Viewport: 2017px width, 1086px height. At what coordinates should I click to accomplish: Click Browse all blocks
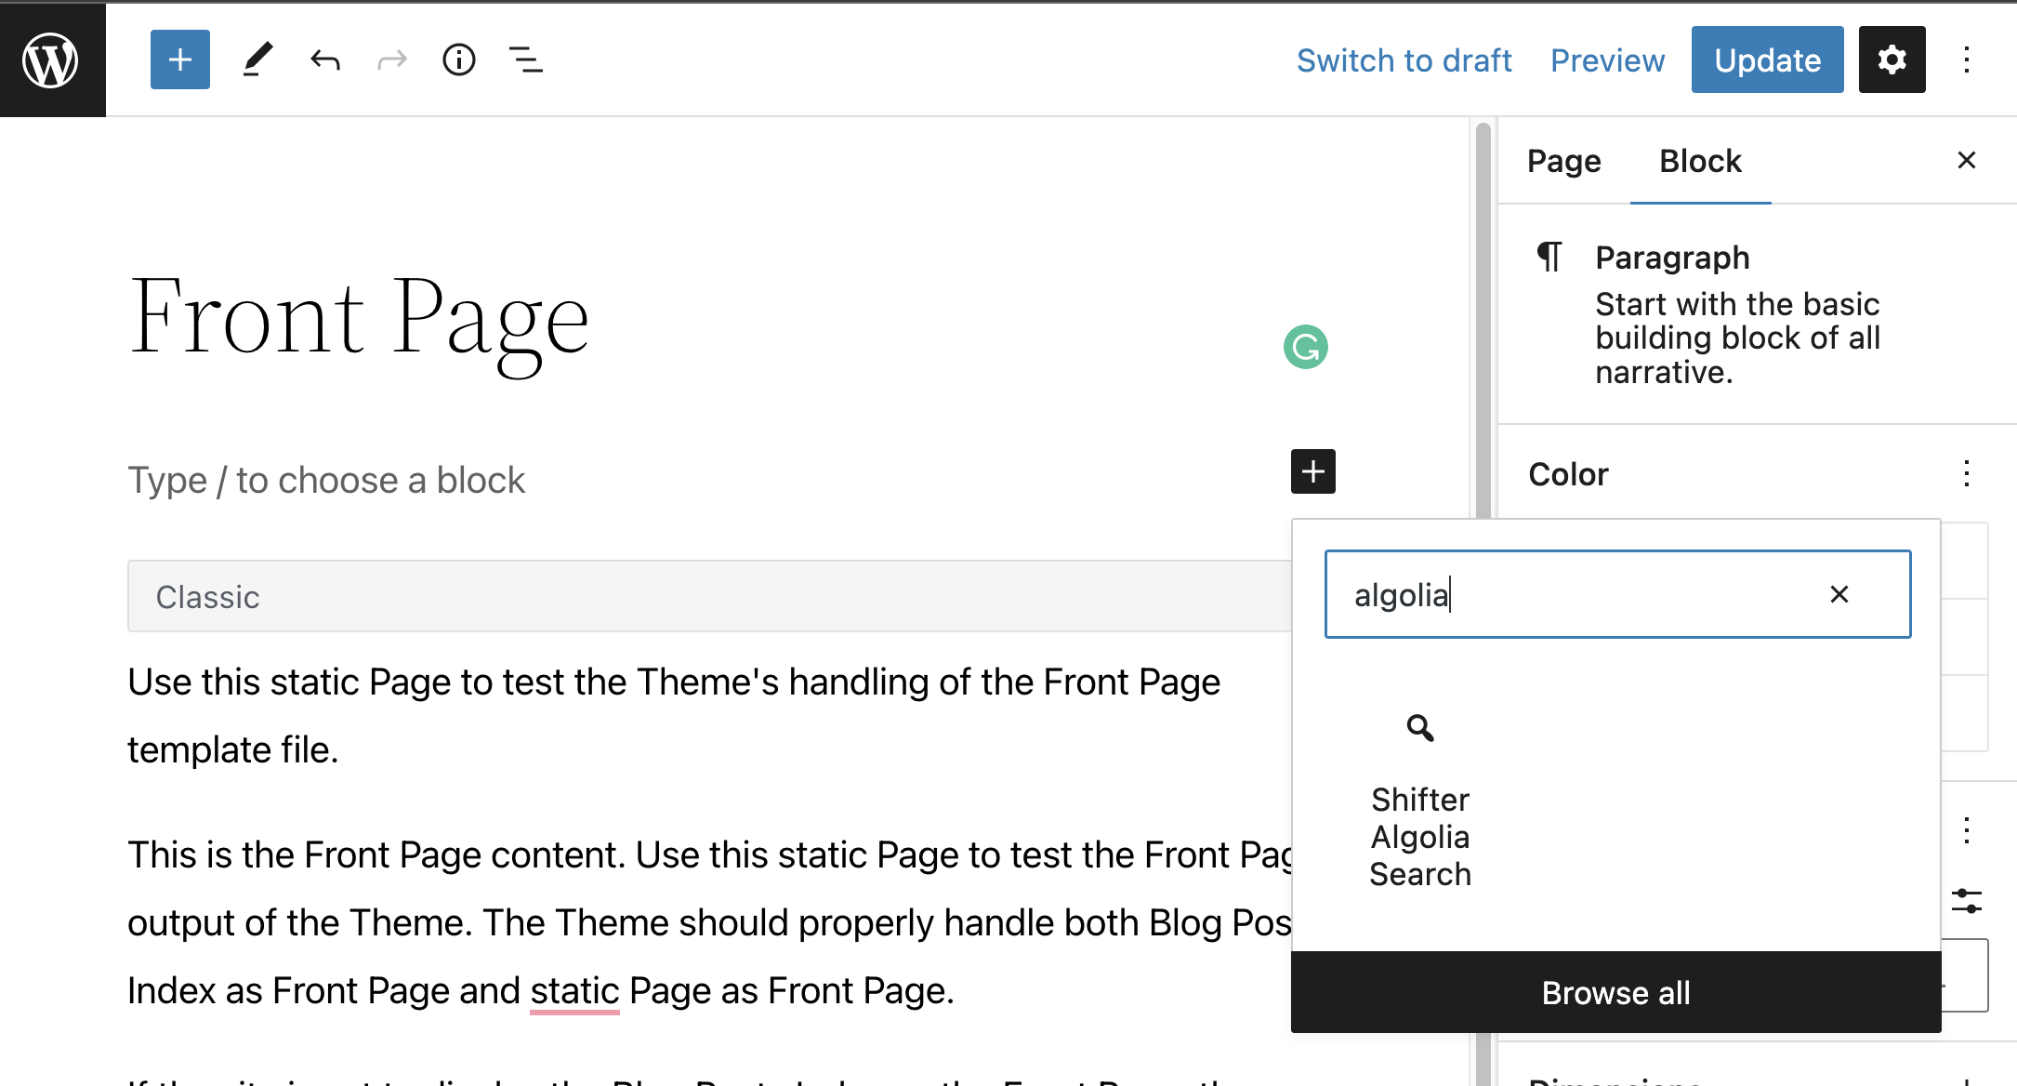pyautogui.click(x=1615, y=992)
